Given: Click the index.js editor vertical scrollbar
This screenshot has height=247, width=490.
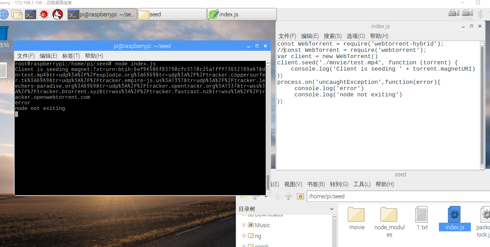Looking at the screenshot, I should click(x=482, y=105).
